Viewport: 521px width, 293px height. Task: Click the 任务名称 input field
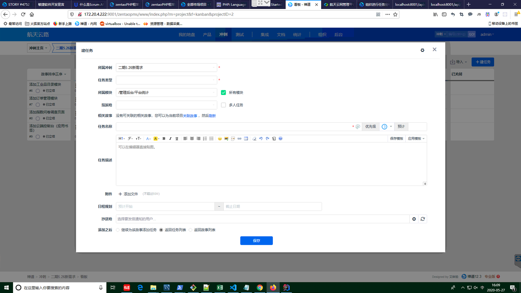(234, 127)
